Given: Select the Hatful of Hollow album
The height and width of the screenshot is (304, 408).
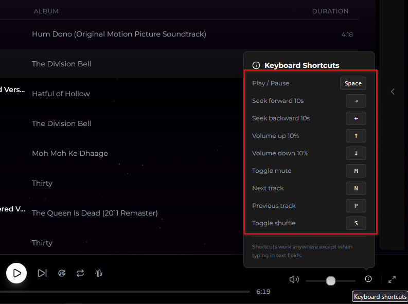Looking at the screenshot, I should [61, 94].
